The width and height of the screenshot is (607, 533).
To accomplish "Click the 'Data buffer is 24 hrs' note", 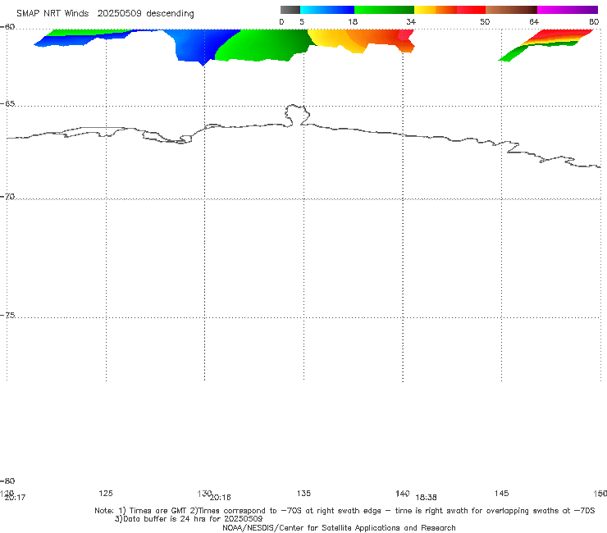I will coord(189,519).
